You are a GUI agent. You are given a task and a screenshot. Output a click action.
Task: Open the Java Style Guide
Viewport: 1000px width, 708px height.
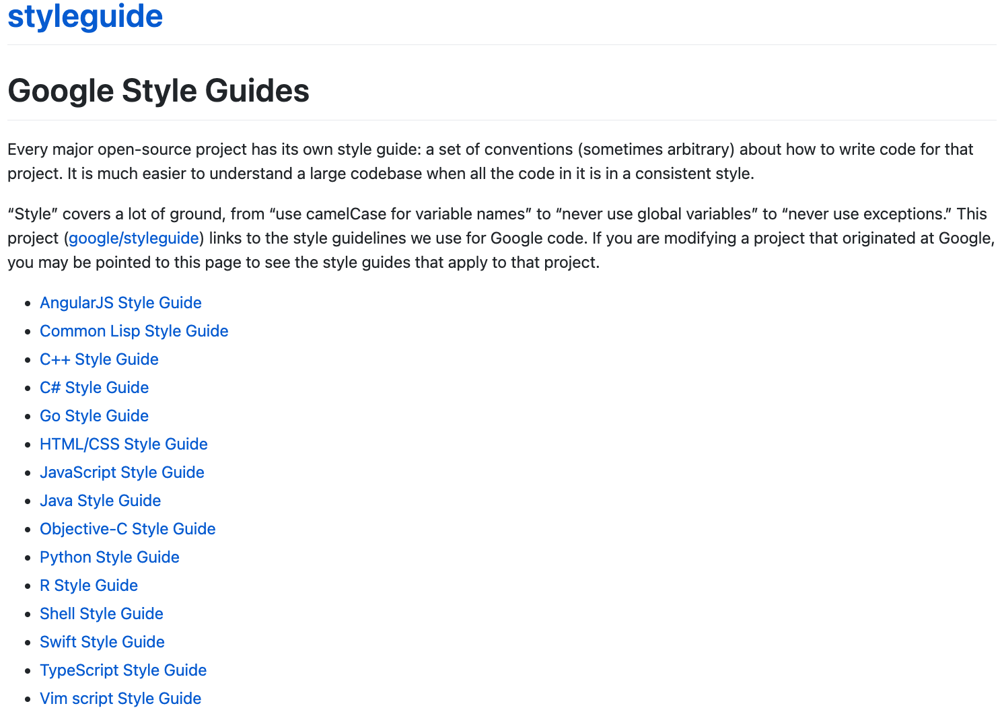click(x=100, y=501)
